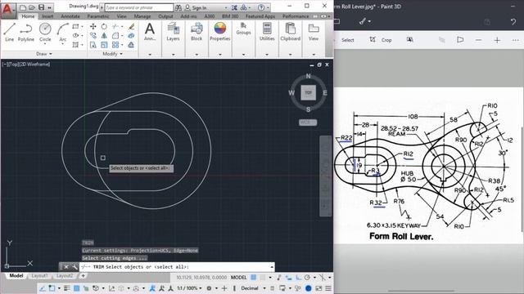Click the Select button in Paint 3D
524x294 pixels.
pos(347,40)
